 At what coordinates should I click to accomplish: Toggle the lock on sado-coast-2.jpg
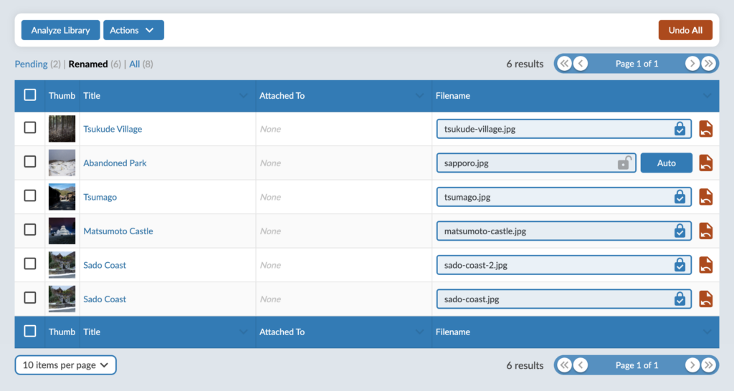[680, 265]
